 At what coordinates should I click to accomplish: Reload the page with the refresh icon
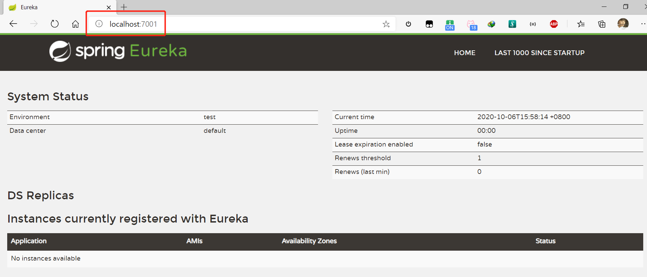click(55, 24)
